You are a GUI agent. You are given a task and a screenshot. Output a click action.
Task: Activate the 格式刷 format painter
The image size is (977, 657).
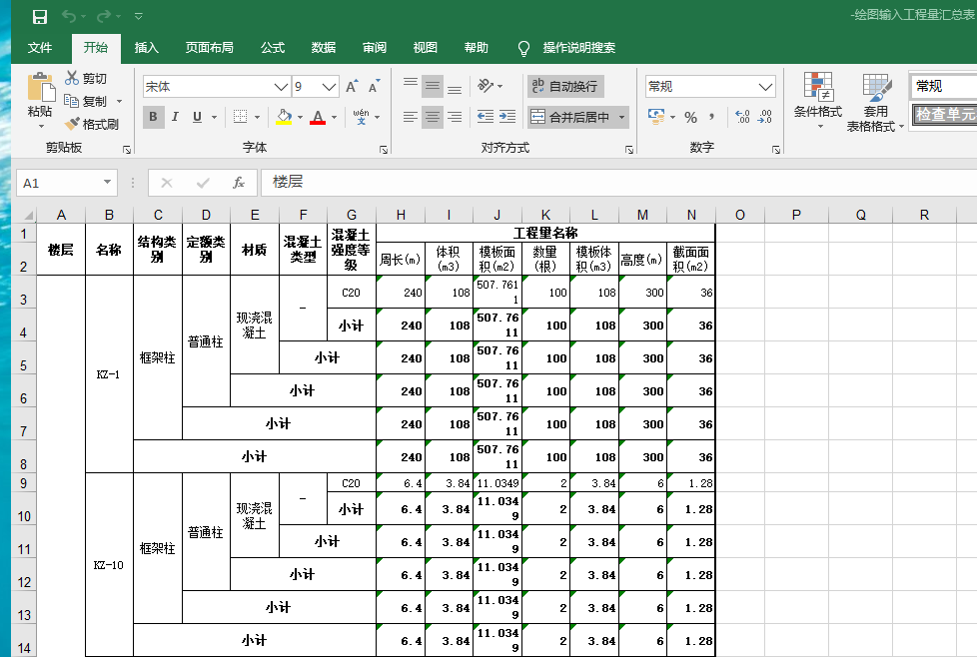click(92, 124)
